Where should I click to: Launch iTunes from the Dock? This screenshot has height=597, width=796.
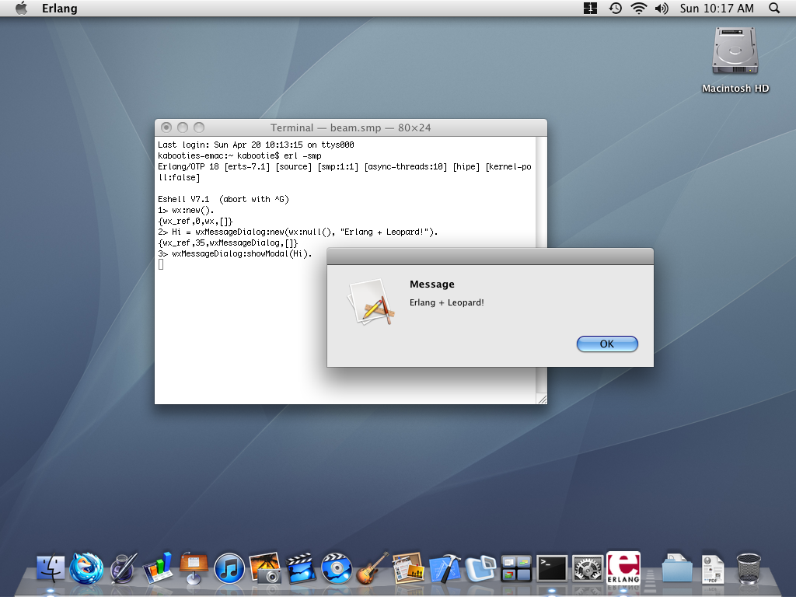[229, 568]
